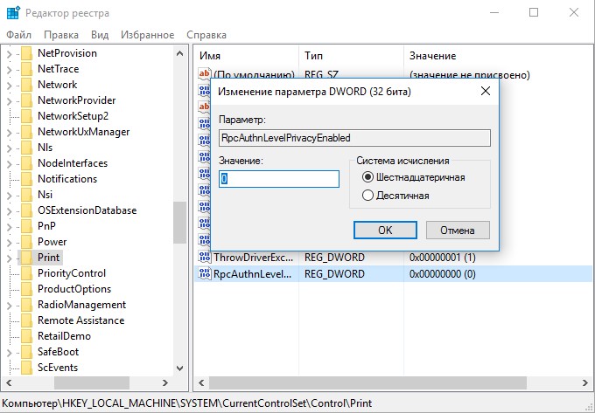Click the tree pane horizontal scrollbar thumb
The height and width of the screenshot is (413, 595).
(92, 383)
